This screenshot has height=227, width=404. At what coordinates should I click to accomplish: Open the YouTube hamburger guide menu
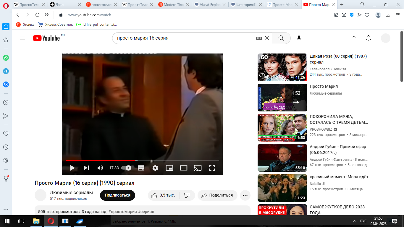(22, 38)
